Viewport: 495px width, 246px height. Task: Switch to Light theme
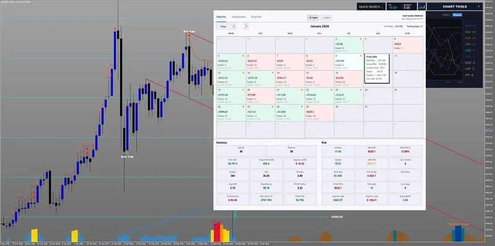(314, 18)
